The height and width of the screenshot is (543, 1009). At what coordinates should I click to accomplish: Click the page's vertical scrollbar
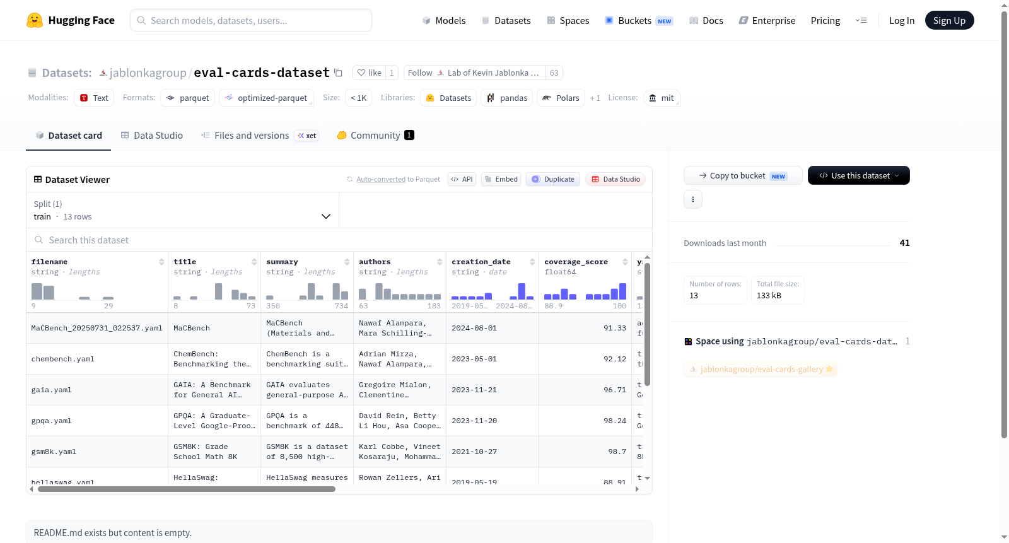(1004, 225)
